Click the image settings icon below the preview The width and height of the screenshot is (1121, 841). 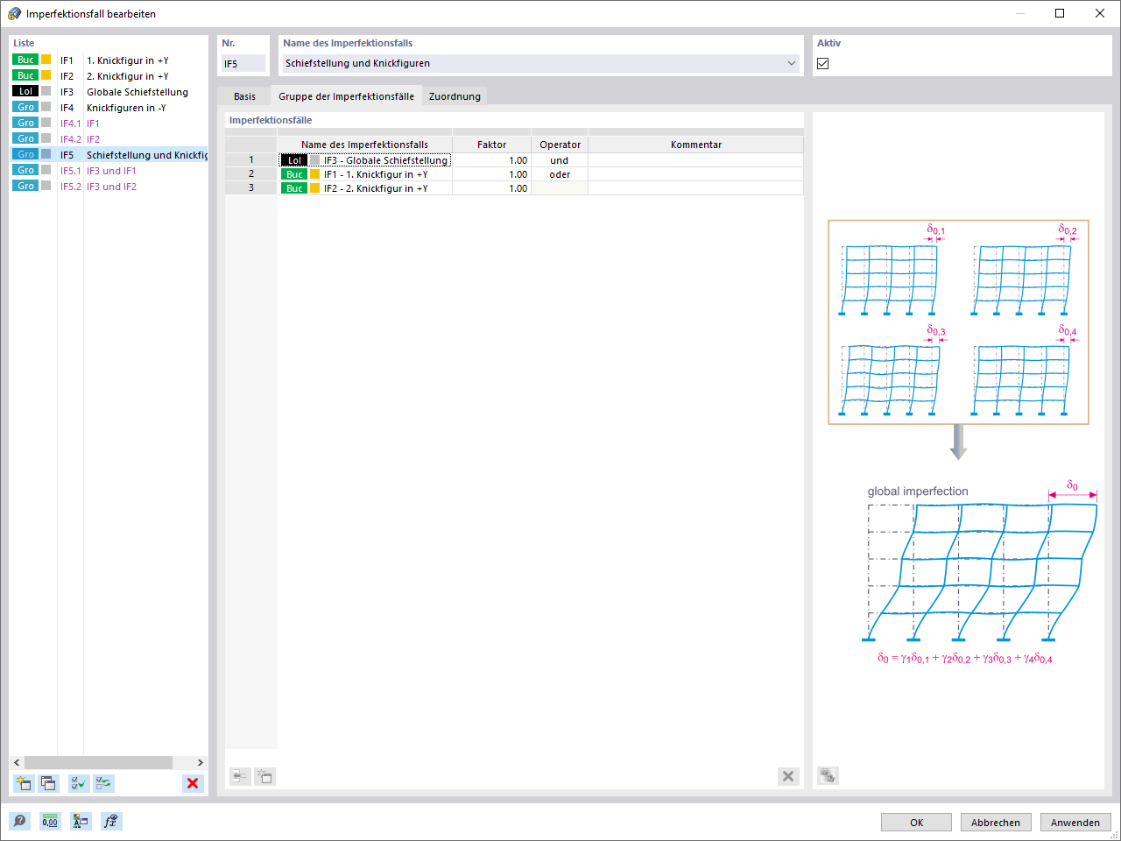tap(828, 775)
